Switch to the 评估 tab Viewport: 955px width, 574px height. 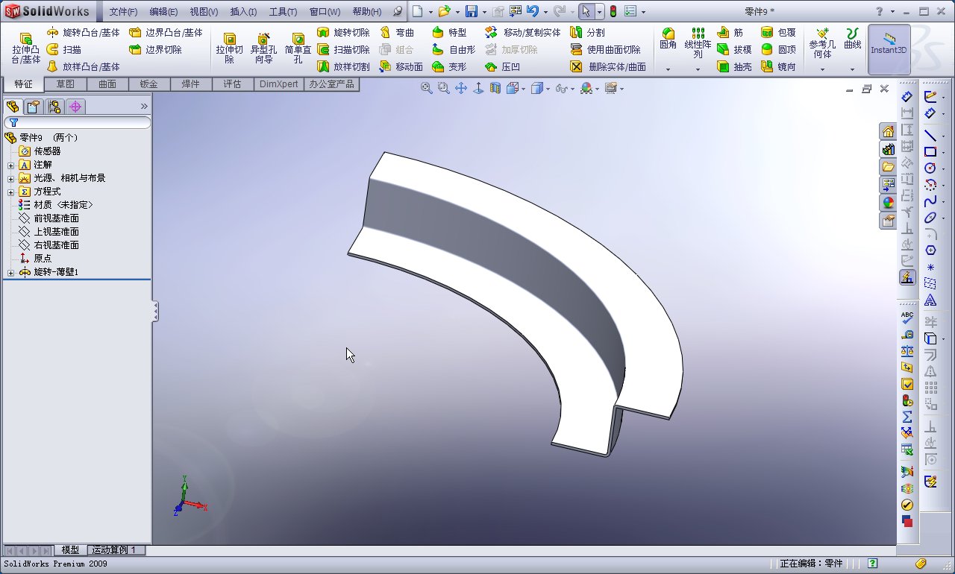click(233, 84)
